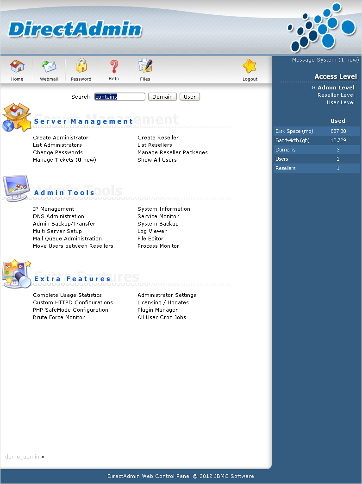This screenshot has height=484, width=362.
Task: Open the Help question mark icon
Action: pos(114,67)
